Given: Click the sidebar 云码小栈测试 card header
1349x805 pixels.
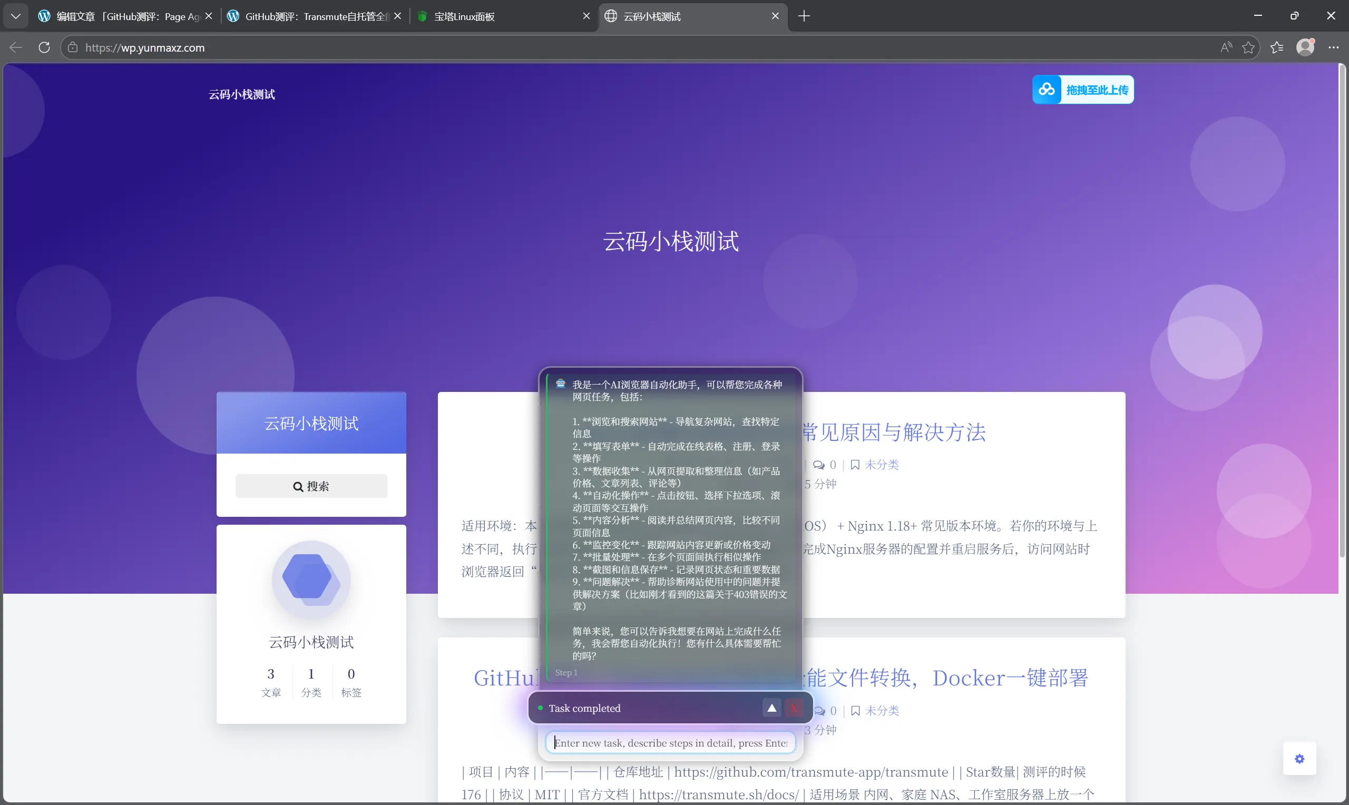Looking at the screenshot, I should 311,423.
